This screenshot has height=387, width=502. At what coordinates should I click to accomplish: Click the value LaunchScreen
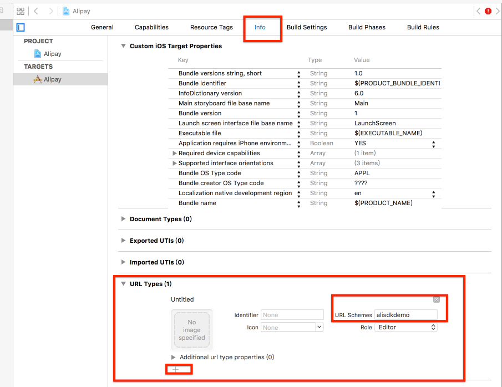[x=375, y=123]
